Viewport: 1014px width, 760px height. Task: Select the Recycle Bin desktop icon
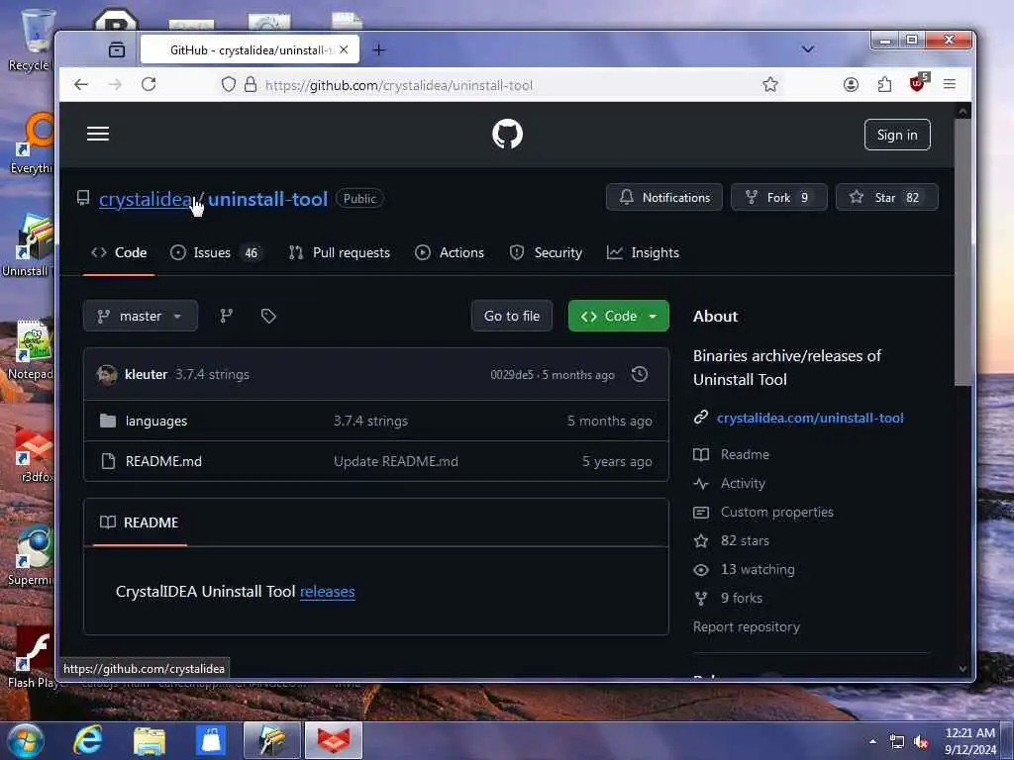tap(31, 40)
